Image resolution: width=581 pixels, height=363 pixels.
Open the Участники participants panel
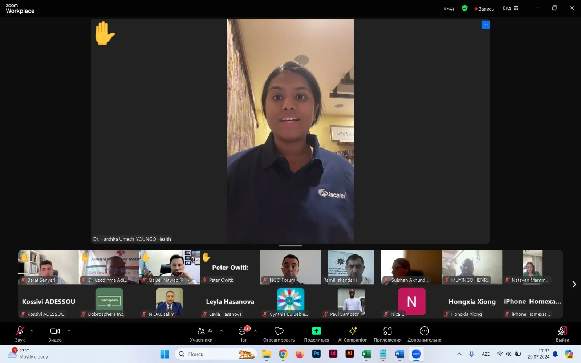201,334
